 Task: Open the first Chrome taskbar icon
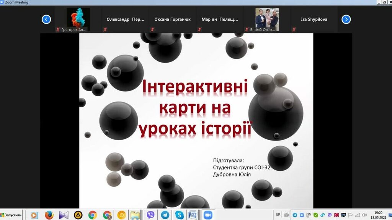[x=92, y=215]
